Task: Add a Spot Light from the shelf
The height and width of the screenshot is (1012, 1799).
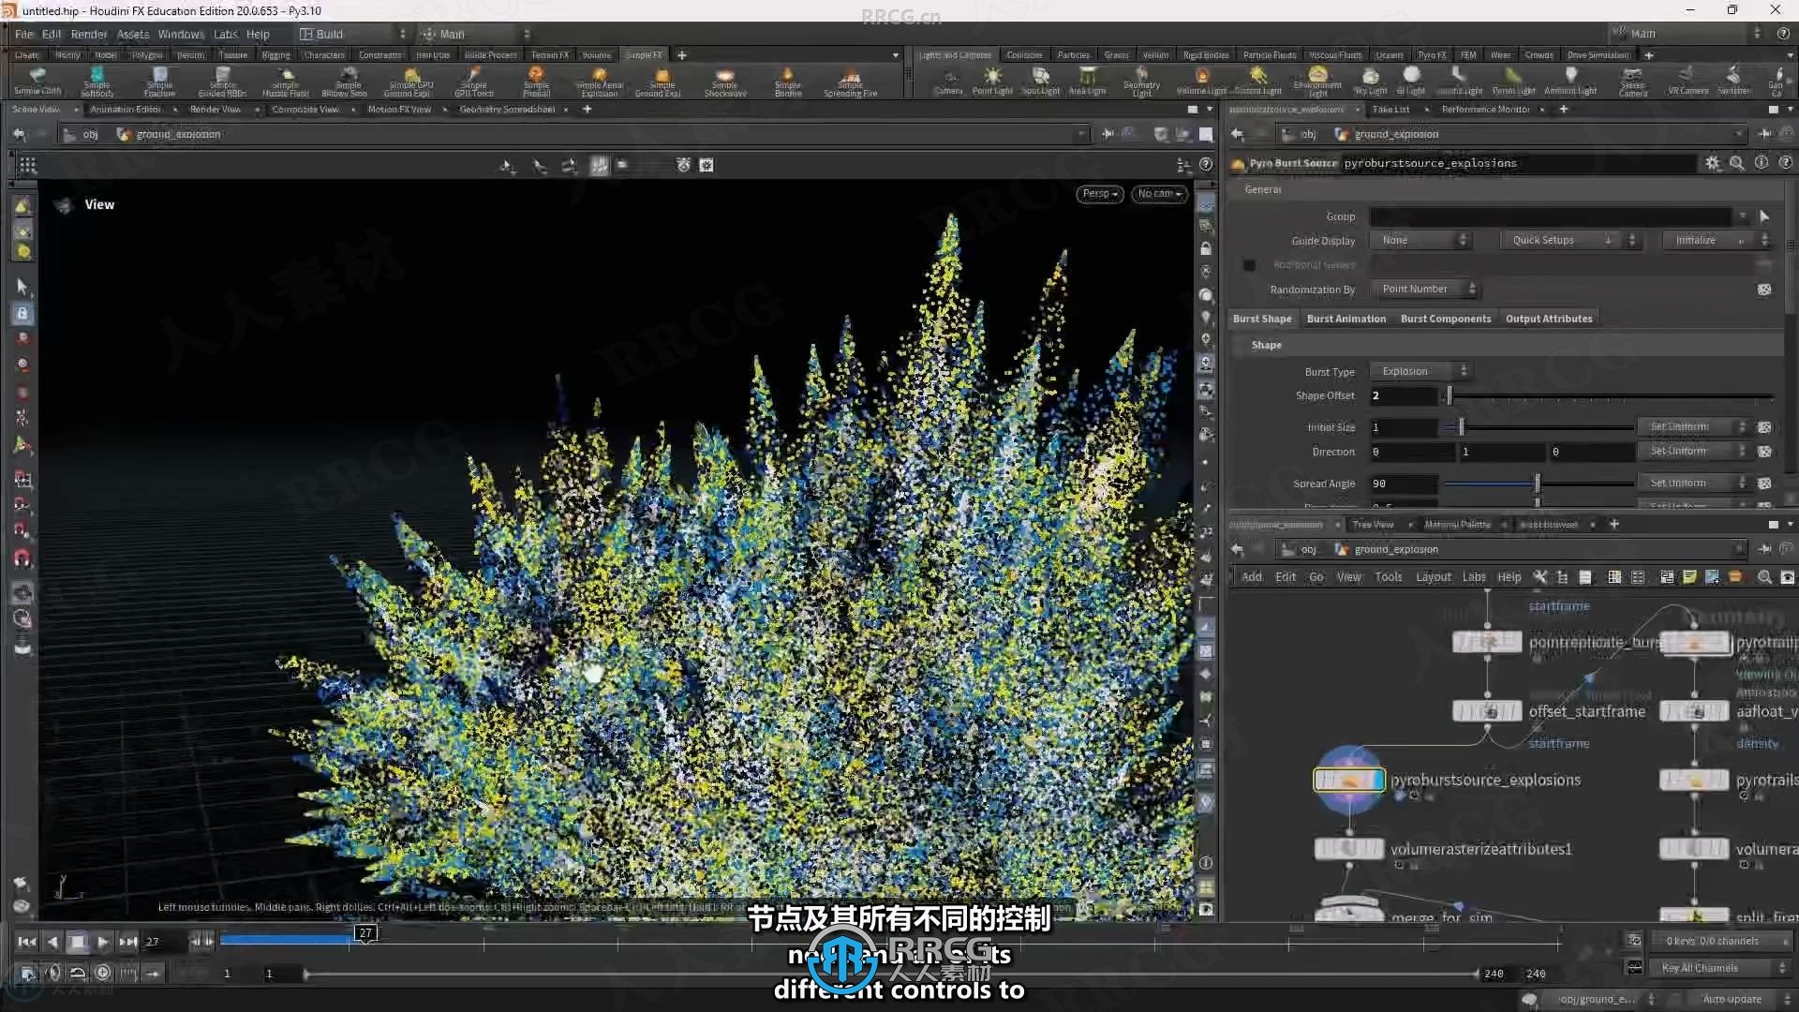Action: (x=1040, y=81)
